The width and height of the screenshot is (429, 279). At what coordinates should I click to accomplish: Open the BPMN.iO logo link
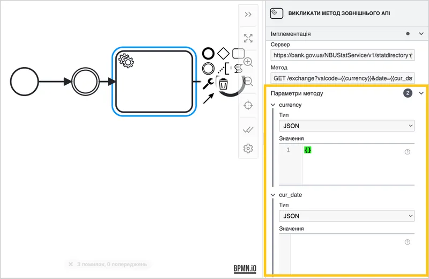coord(245,268)
